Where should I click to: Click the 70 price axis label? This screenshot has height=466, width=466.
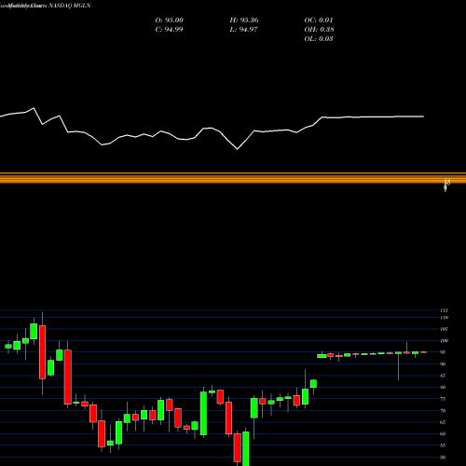(x=443, y=411)
